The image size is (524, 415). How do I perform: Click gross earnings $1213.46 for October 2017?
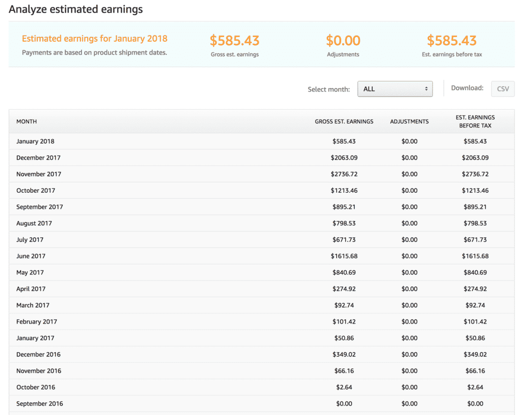point(344,190)
